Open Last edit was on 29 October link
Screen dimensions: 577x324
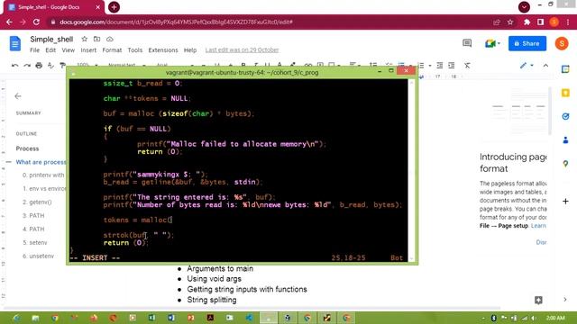pyautogui.click(x=242, y=50)
